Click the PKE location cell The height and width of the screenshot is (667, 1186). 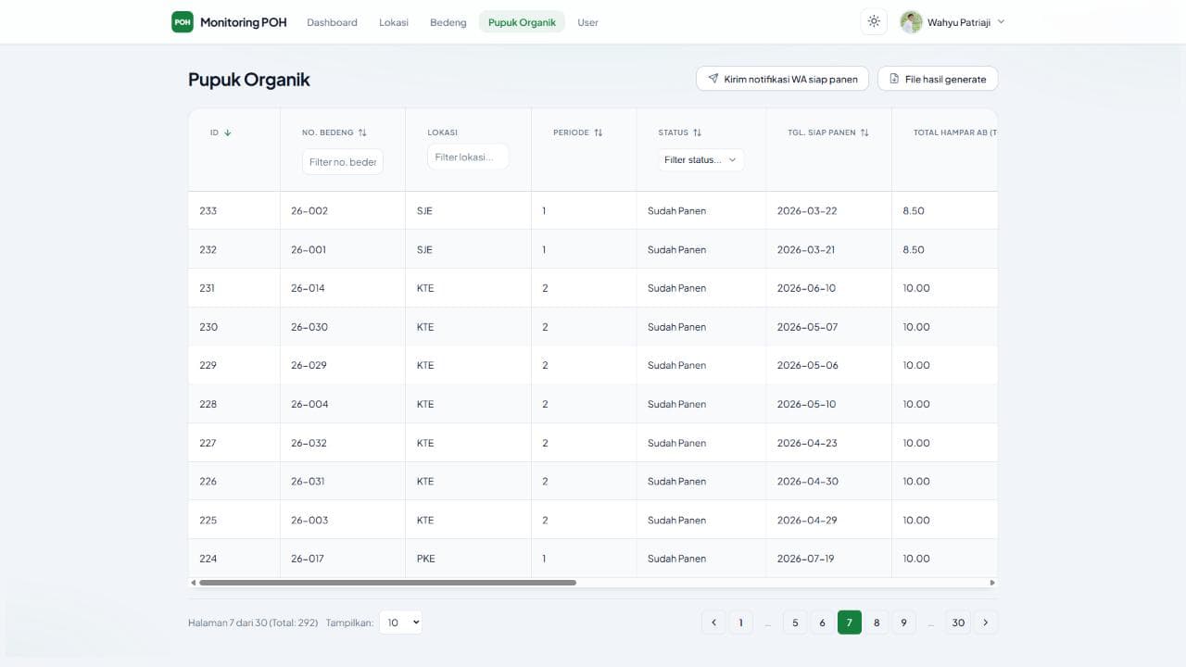[x=426, y=559]
